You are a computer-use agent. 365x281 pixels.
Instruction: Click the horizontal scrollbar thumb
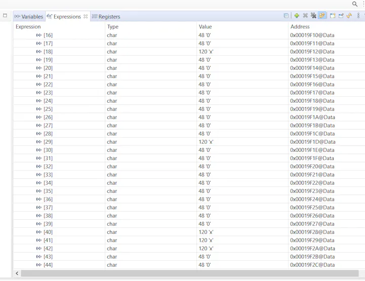pyautogui.click(x=190, y=273)
